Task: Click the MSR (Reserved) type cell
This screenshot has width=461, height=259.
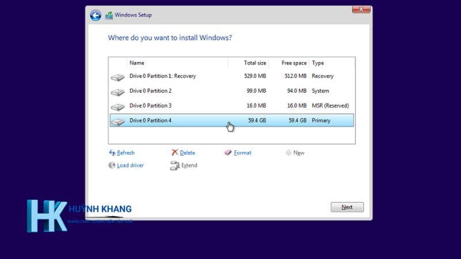Action: [x=330, y=105]
